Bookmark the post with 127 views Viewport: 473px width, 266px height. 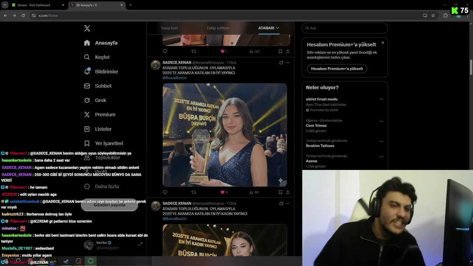(x=280, y=51)
